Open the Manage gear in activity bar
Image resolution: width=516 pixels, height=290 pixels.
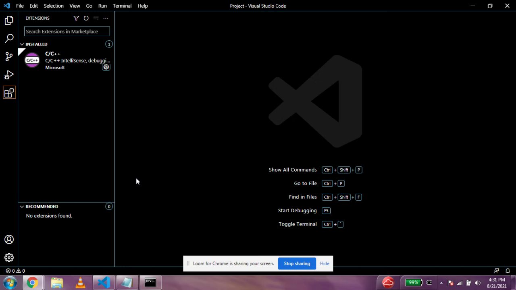click(9, 258)
